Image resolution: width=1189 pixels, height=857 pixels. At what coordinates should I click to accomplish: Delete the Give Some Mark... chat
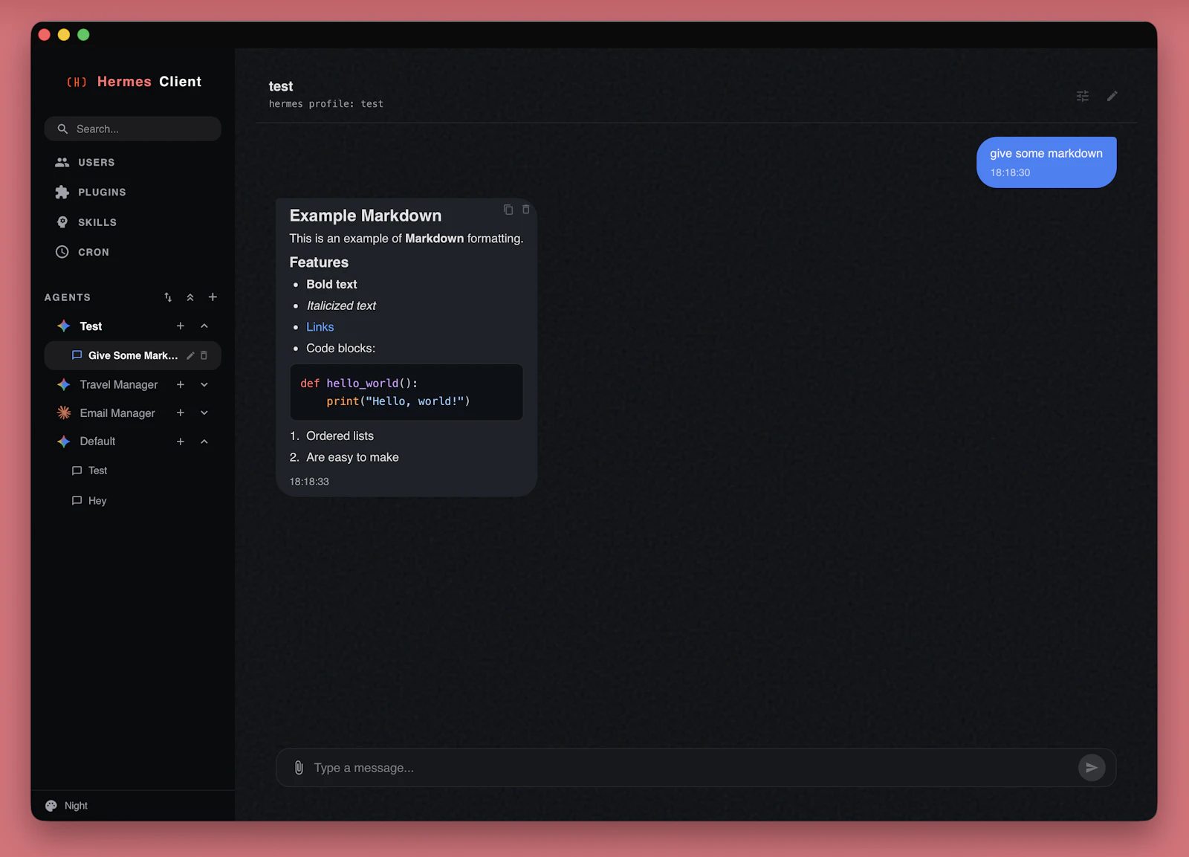click(204, 355)
